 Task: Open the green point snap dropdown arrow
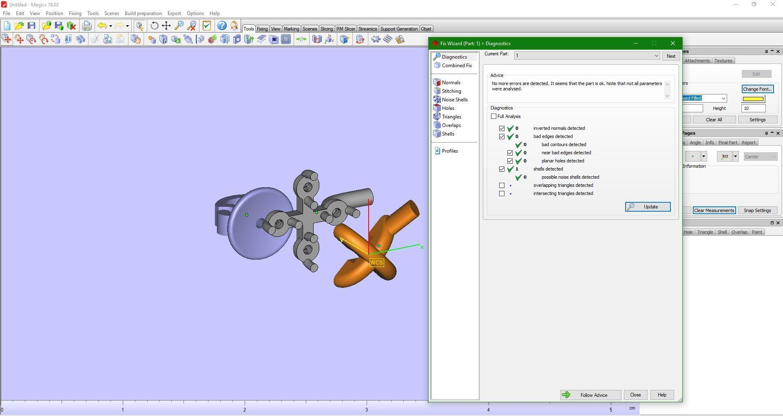tap(703, 156)
